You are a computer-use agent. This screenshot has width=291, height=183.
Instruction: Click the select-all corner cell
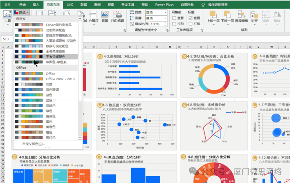2,47
